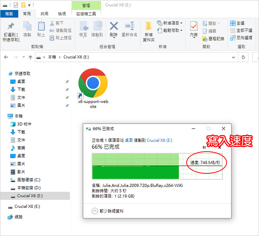This screenshot has width=259, height=236.
Task: Open the New item dropdown
Action: 182,23
